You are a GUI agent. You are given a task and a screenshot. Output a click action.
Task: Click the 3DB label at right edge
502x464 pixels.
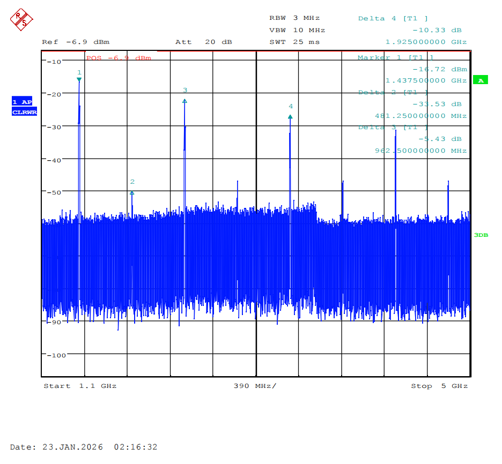[481, 235]
